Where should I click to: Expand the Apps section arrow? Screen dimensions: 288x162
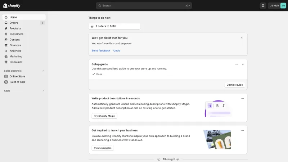[x=43, y=91]
